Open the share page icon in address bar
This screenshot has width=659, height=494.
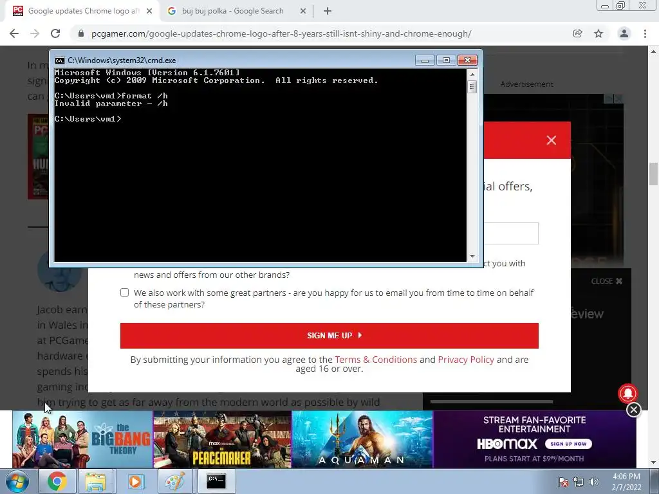[x=578, y=33]
